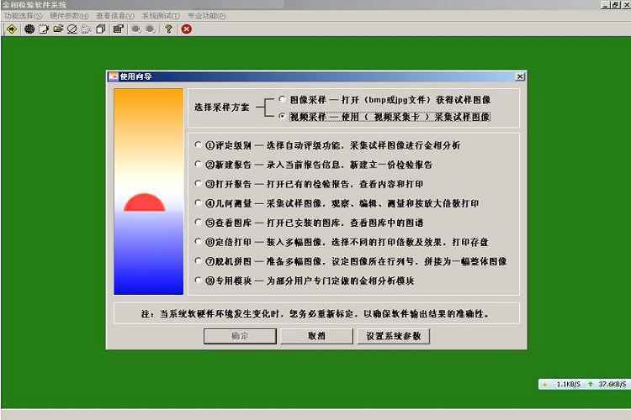The width and height of the screenshot is (631, 420).
Task: Click the red circle X exit icon
Action: [x=186, y=29]
